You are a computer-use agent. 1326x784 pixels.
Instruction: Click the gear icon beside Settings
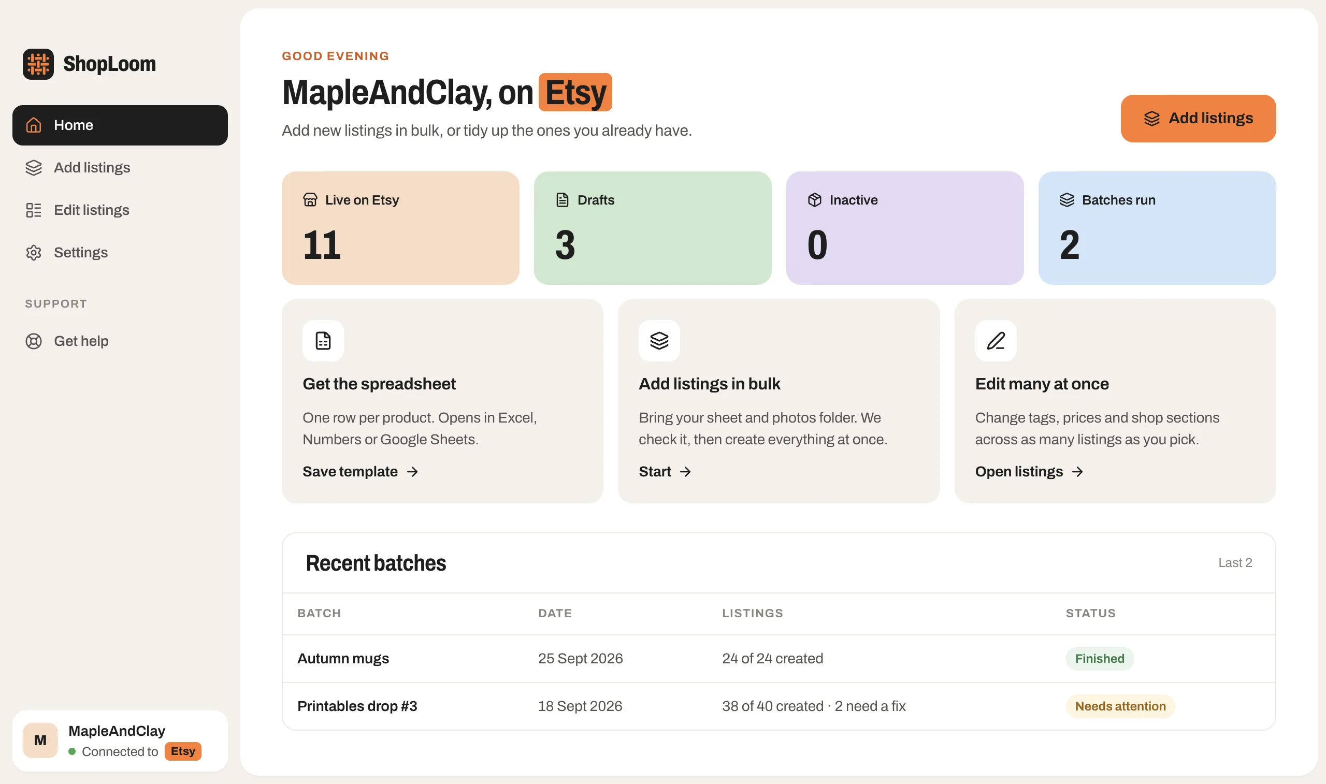tap(34, 253)
